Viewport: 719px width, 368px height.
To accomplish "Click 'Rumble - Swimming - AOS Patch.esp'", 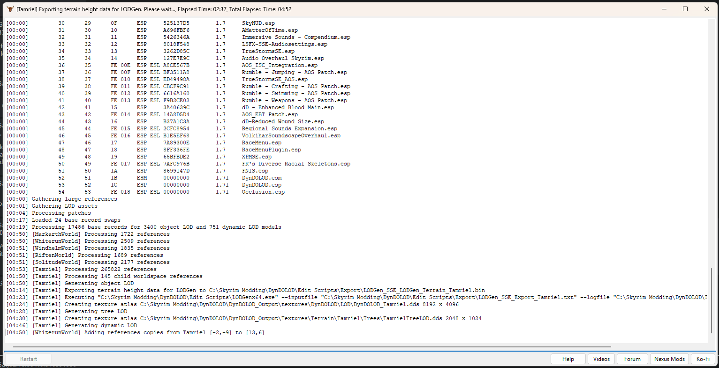I will (x=296, y=93).
